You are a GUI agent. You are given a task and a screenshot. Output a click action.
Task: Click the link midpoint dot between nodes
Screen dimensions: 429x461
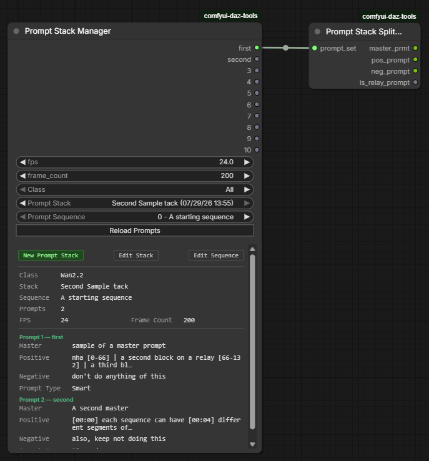(285, 48)
